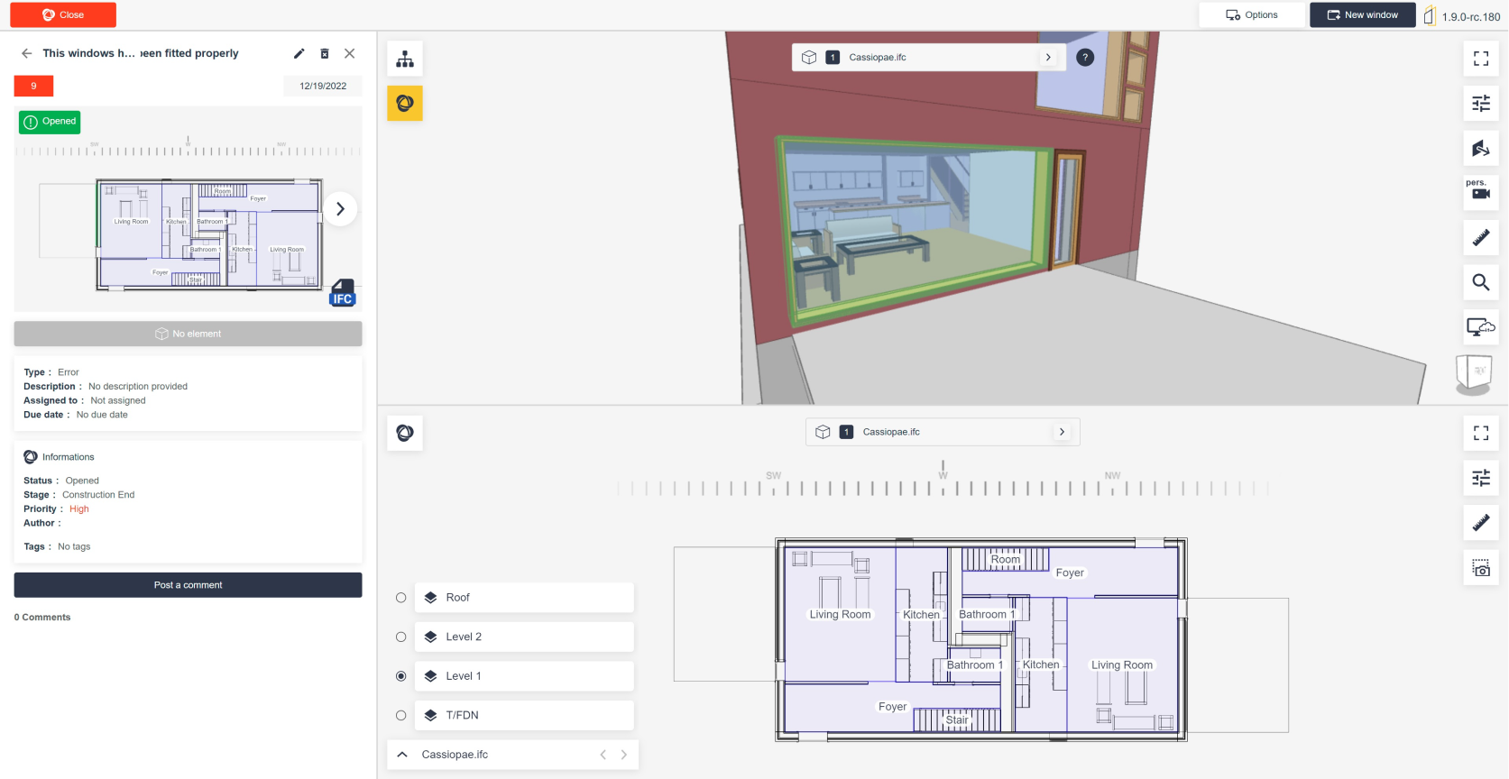The height and width of the screenshot is (779, 1509).
Task: Collapse the Cassiopae.ifc storey list
Action: 403,755
